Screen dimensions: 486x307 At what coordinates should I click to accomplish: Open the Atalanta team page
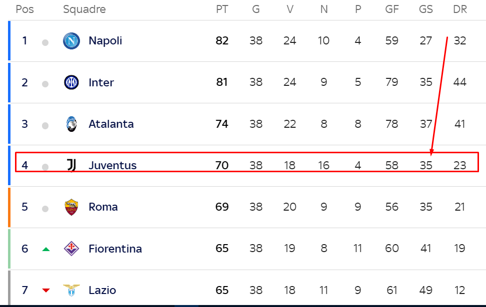pos(111,124)
